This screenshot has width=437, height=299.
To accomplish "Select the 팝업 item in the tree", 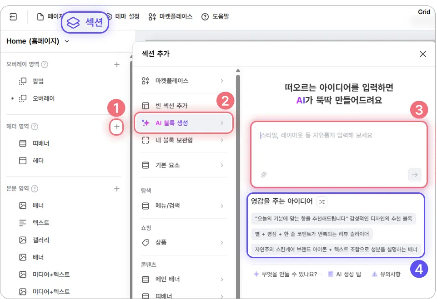I will 38,81.
